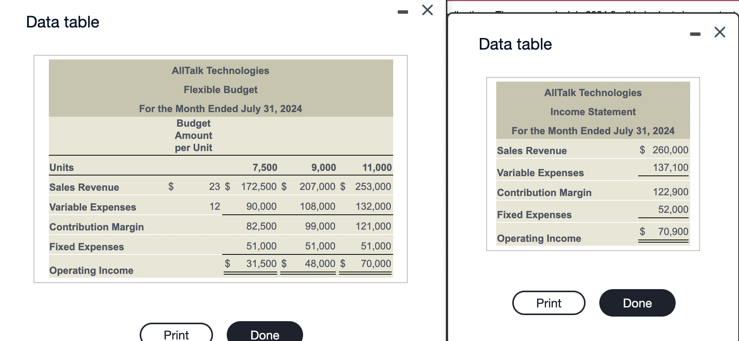Select the Sales Revenue row in the flexible budget

click(x=84, y=187)
